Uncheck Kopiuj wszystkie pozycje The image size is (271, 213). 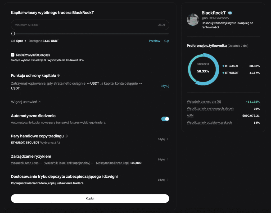coord(12,55)
